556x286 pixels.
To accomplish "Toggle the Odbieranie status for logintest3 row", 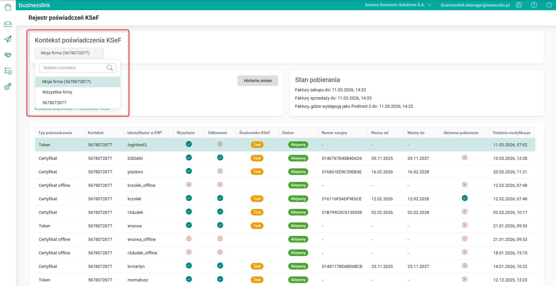I will click(x=220, y=144).
